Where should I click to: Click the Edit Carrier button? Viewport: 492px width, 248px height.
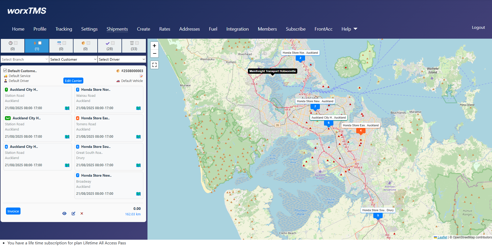point(73,81)
